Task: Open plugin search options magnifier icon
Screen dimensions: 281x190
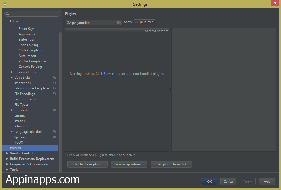Action: [69, 22]
